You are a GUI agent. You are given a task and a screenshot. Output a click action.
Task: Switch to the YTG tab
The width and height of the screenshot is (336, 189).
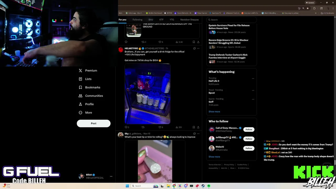click(172, 20)
